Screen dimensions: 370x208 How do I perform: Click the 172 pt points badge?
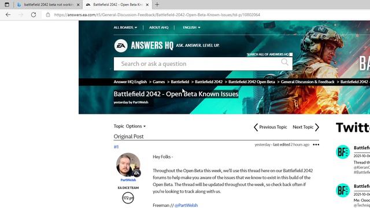coord(128,198)
